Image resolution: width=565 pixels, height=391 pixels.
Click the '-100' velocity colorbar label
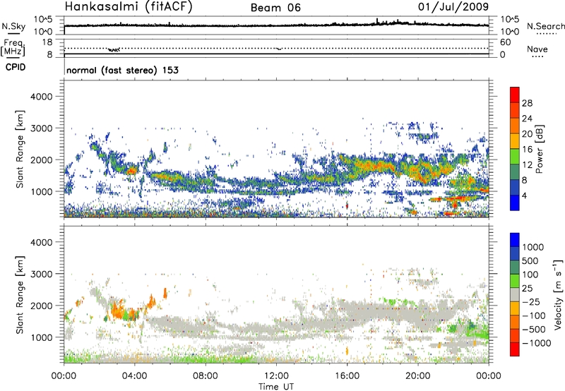[x=534, y=315]
